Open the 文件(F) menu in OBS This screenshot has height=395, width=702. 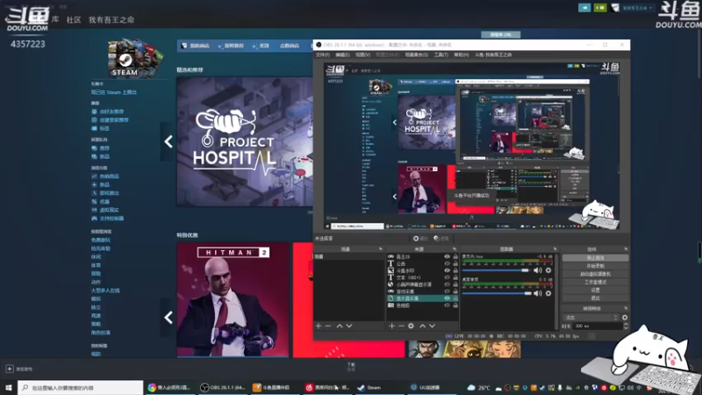322,54
